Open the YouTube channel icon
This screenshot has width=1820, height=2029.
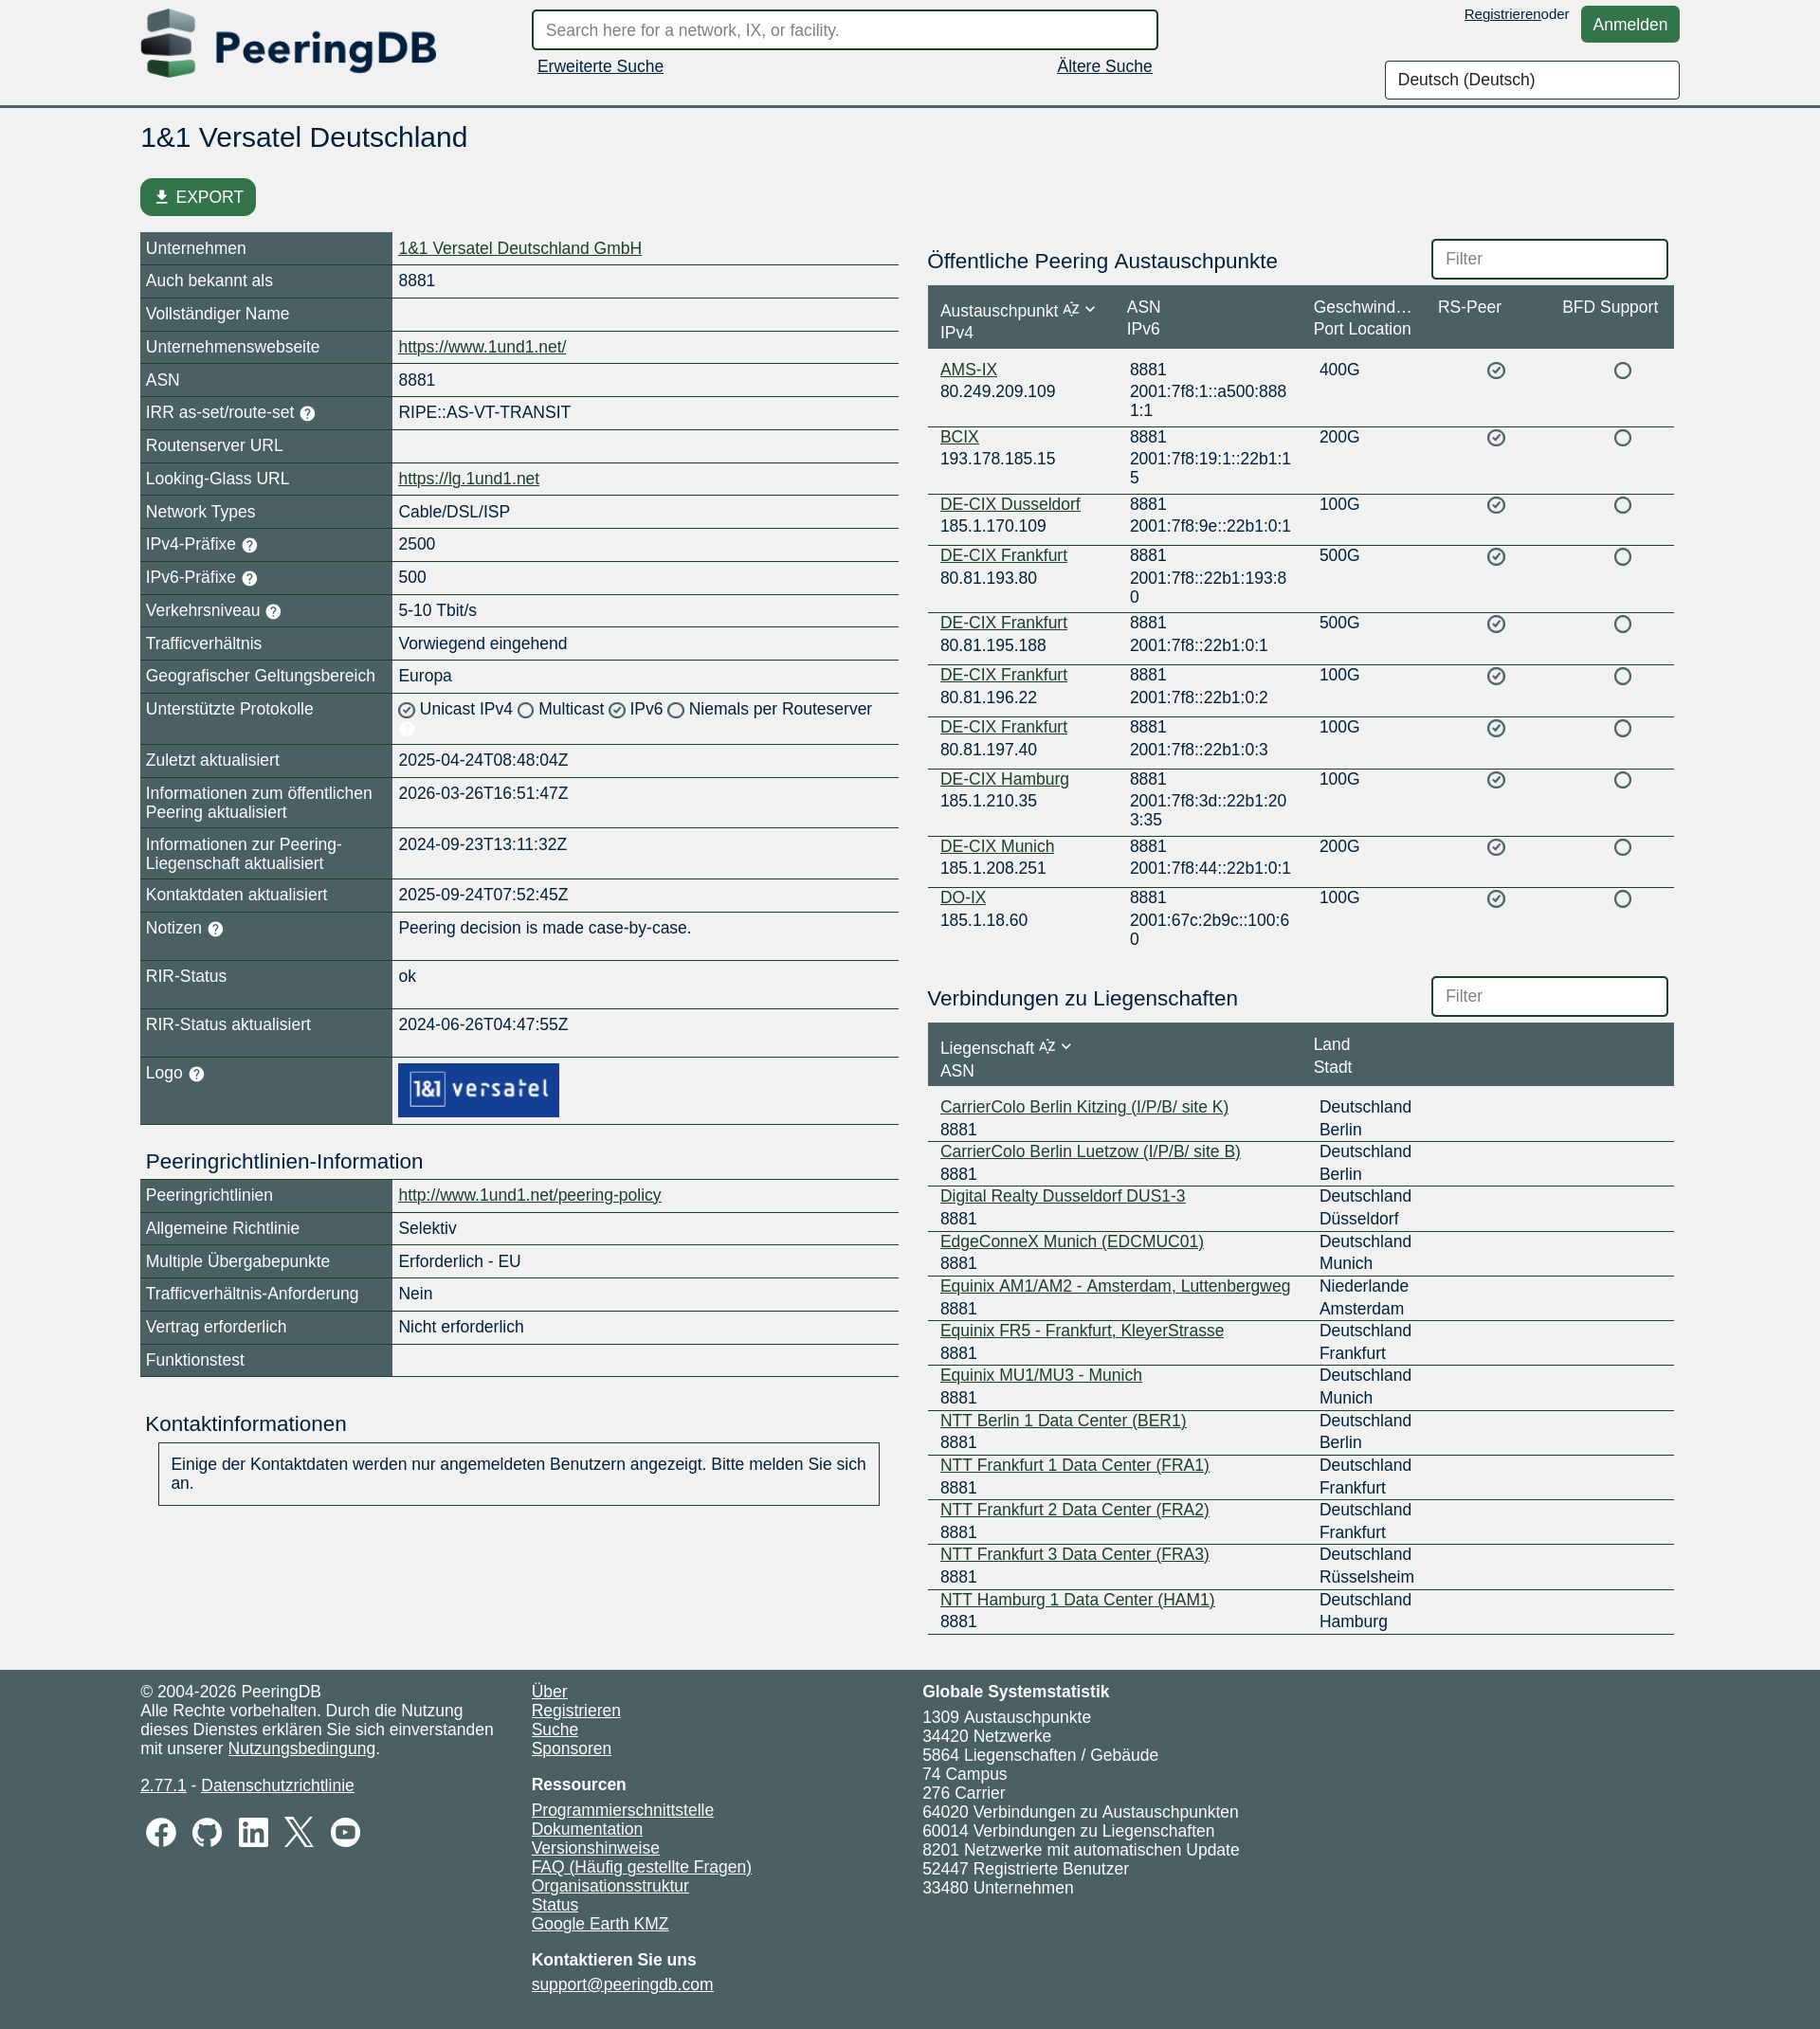point(345,1832)
